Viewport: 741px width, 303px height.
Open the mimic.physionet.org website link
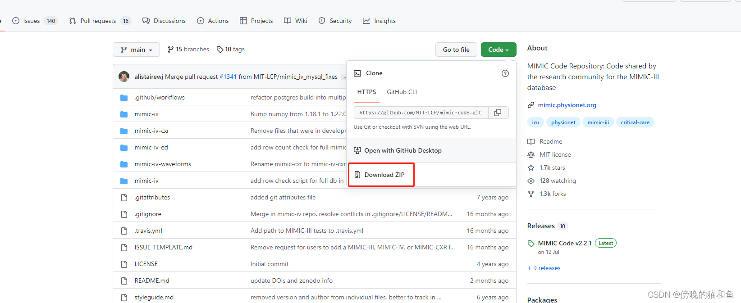pyautogui.click(x=567, y=105)
